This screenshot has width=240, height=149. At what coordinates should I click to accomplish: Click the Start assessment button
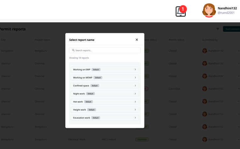tap(232, 29)
